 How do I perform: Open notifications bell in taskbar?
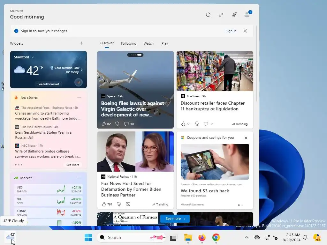305,237
